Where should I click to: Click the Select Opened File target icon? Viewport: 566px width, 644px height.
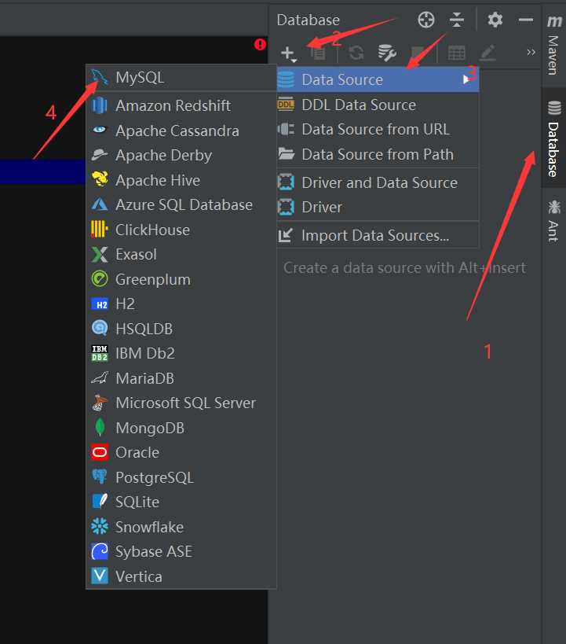425,20
